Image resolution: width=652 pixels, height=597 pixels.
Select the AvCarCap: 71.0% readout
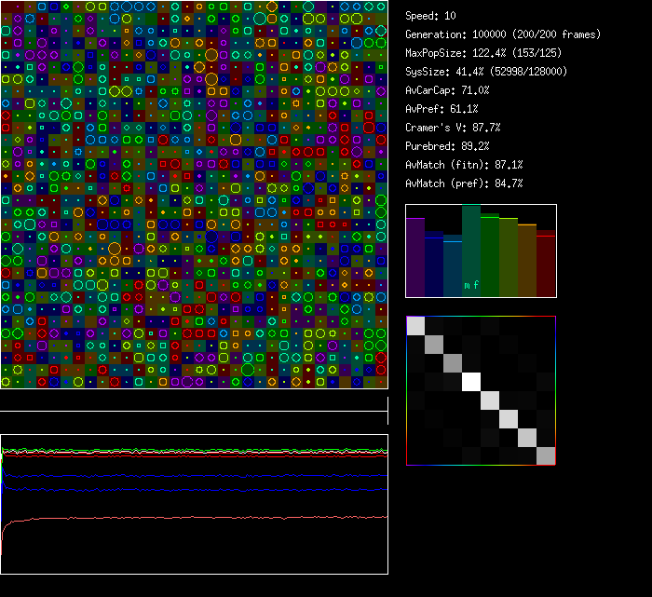click(447, 90)
